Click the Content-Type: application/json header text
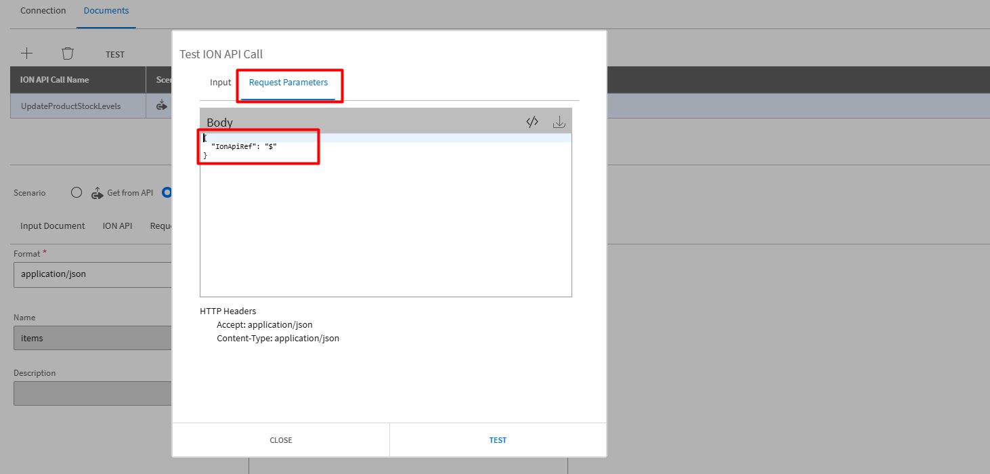The height and width of the screenshot is (474, 990). [x=278, y=338]
